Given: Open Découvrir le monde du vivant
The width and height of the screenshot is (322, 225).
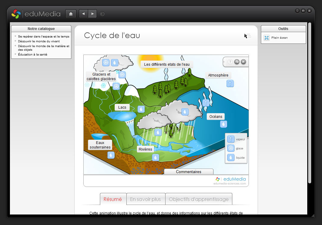Looking at the screenshot, I should 39,41.
